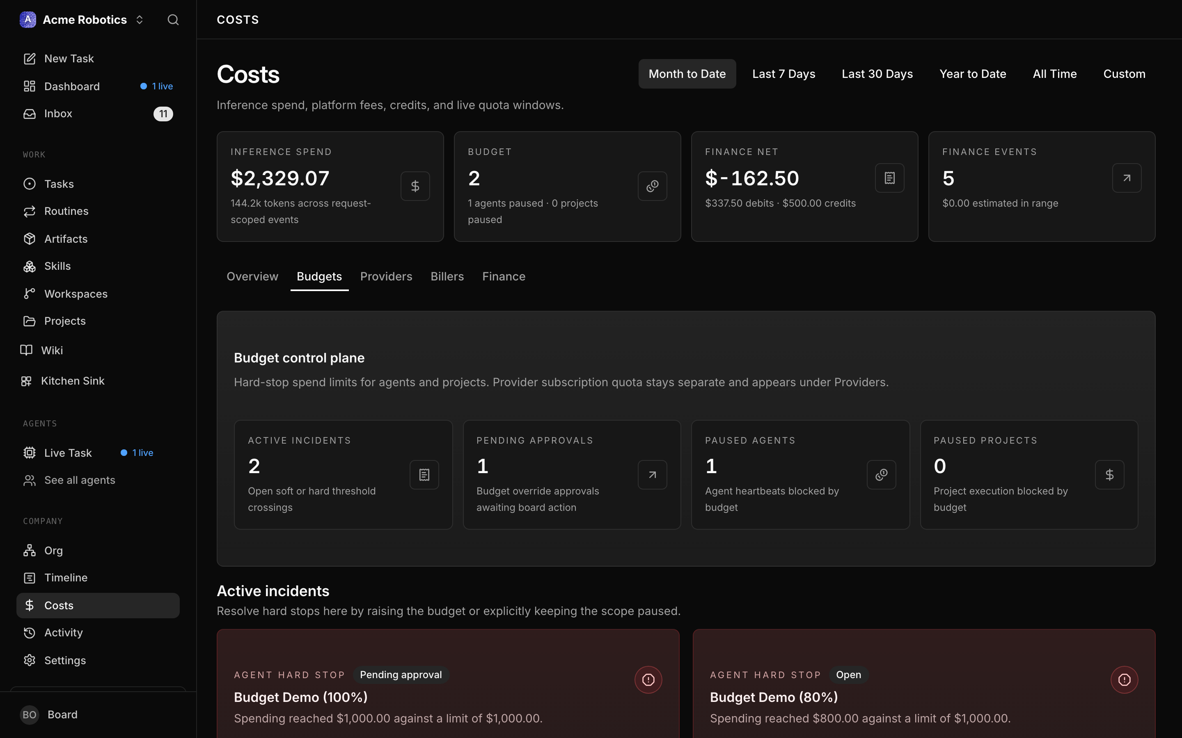Open the Wiki book icon
Image resolution: width=1182 pixels, height=738 pixels.
point(26,351)
